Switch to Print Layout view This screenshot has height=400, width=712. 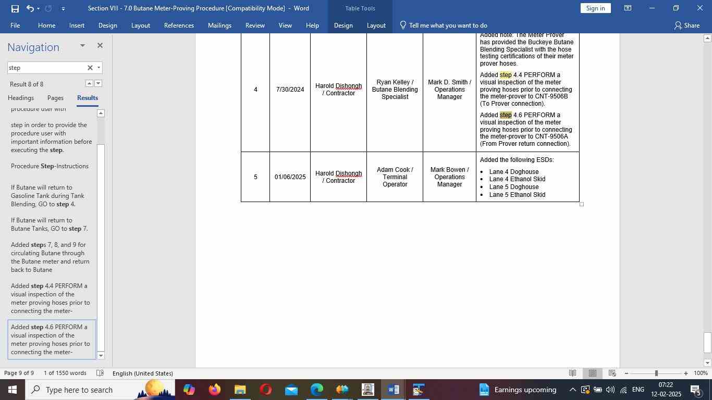[x=593, y=373]
